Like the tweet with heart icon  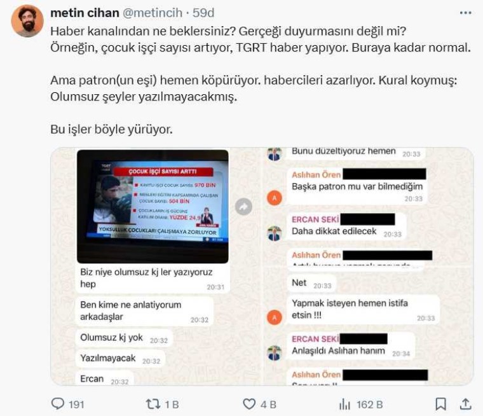click(x=249, y=404)
